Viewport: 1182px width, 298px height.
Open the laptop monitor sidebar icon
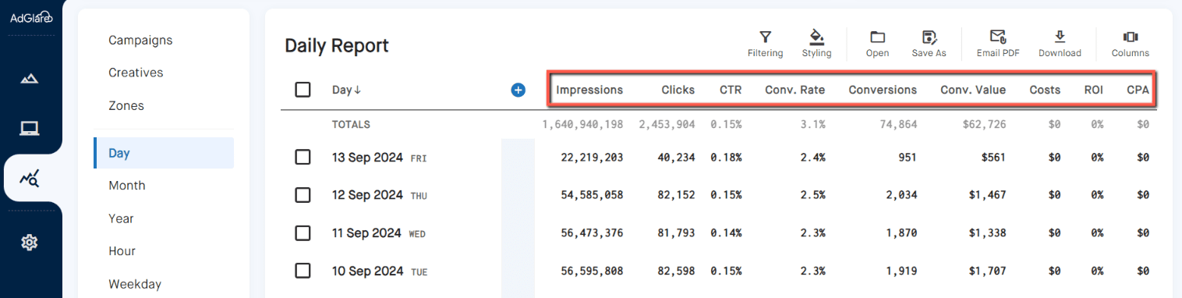pos(30,129)
